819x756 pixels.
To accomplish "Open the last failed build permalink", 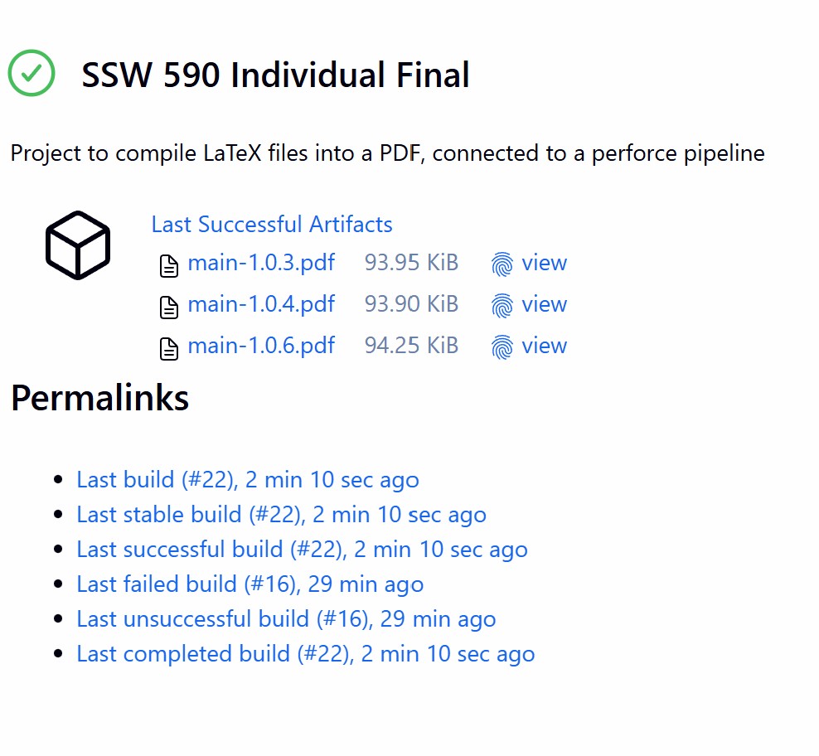I will (x=249, y=584).
